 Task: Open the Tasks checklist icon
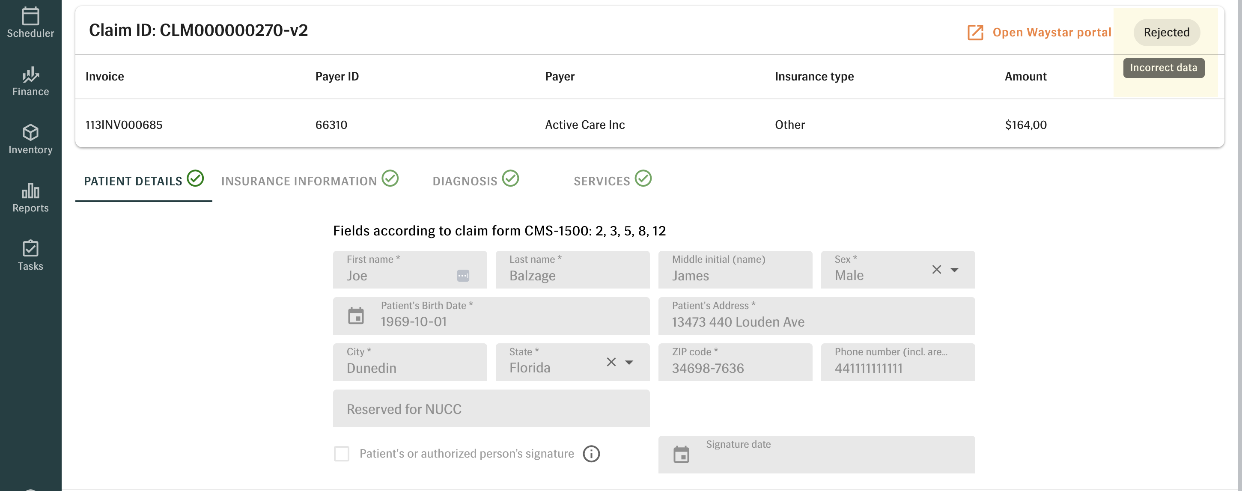tap(30, 249)
